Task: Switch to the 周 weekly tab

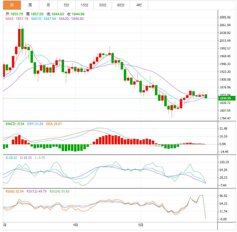Action: 30,5
